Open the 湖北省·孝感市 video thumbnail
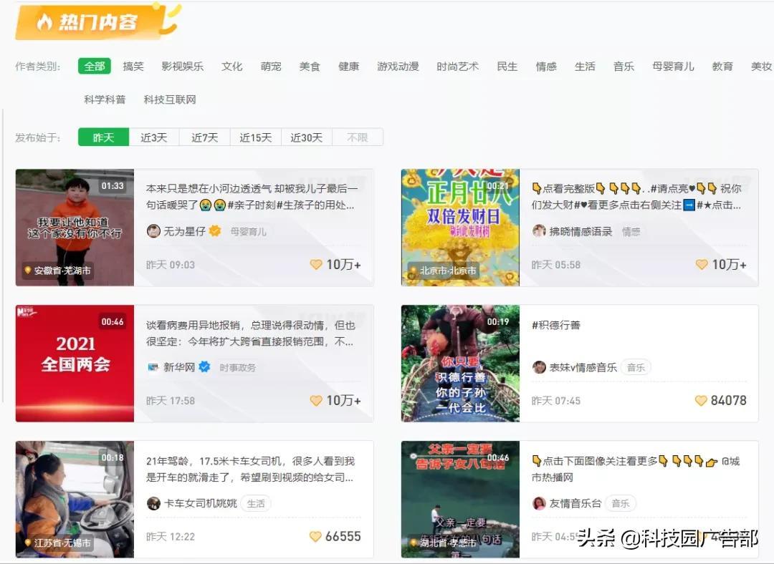This screenshot has width=774, height=564. [460, 500]
